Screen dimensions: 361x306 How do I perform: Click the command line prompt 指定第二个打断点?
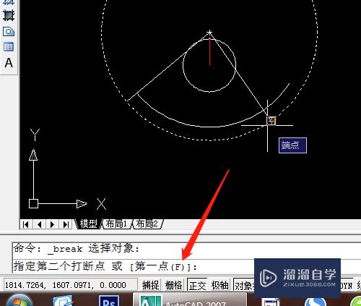point(59,266)
